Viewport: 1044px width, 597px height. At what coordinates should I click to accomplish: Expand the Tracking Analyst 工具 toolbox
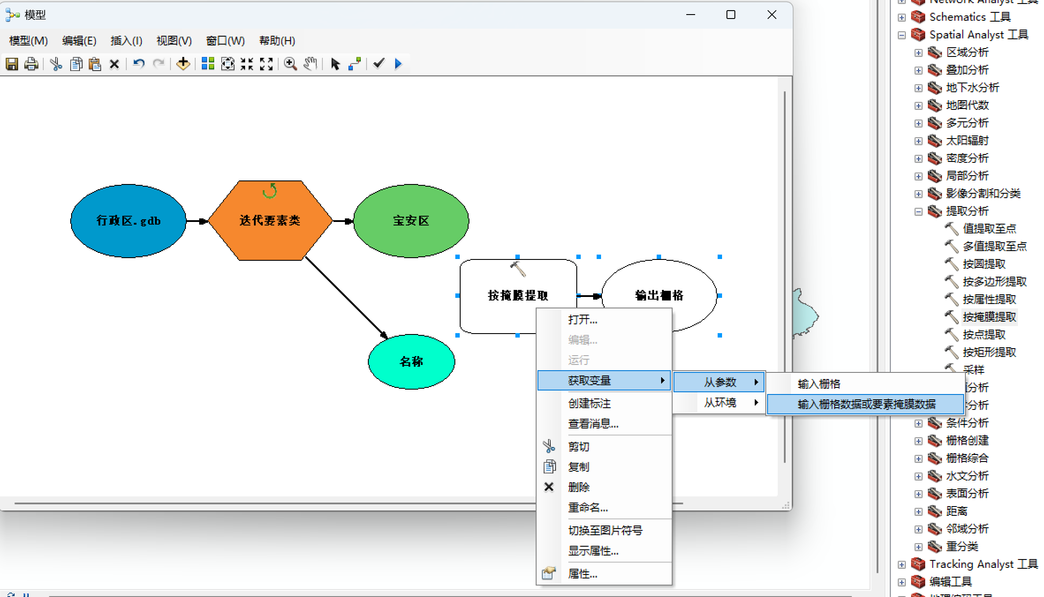point(902,564)
